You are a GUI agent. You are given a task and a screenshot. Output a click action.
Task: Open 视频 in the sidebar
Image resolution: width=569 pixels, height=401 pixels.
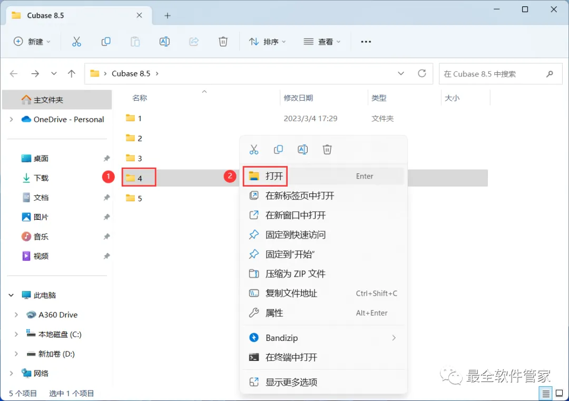(41, 256)
